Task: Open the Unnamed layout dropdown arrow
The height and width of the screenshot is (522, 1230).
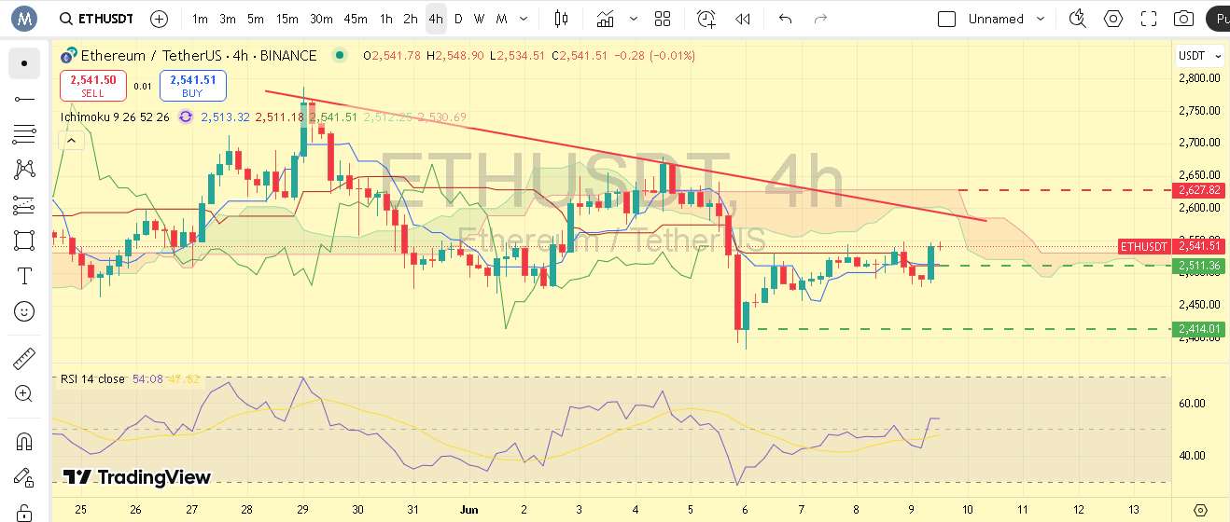Action: 1041,19
